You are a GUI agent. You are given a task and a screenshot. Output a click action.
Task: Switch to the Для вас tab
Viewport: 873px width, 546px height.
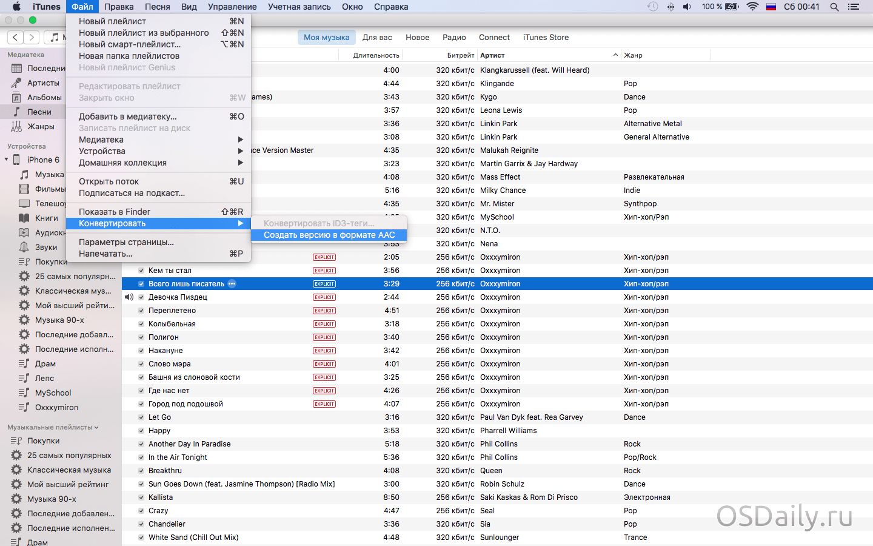tap(377, 37)
